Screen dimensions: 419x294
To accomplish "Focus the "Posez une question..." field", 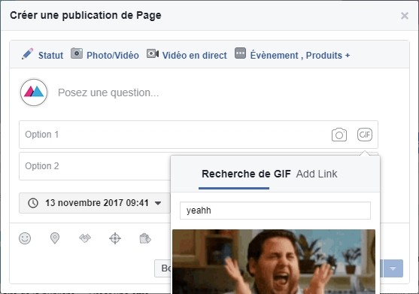I will point(108,92).
